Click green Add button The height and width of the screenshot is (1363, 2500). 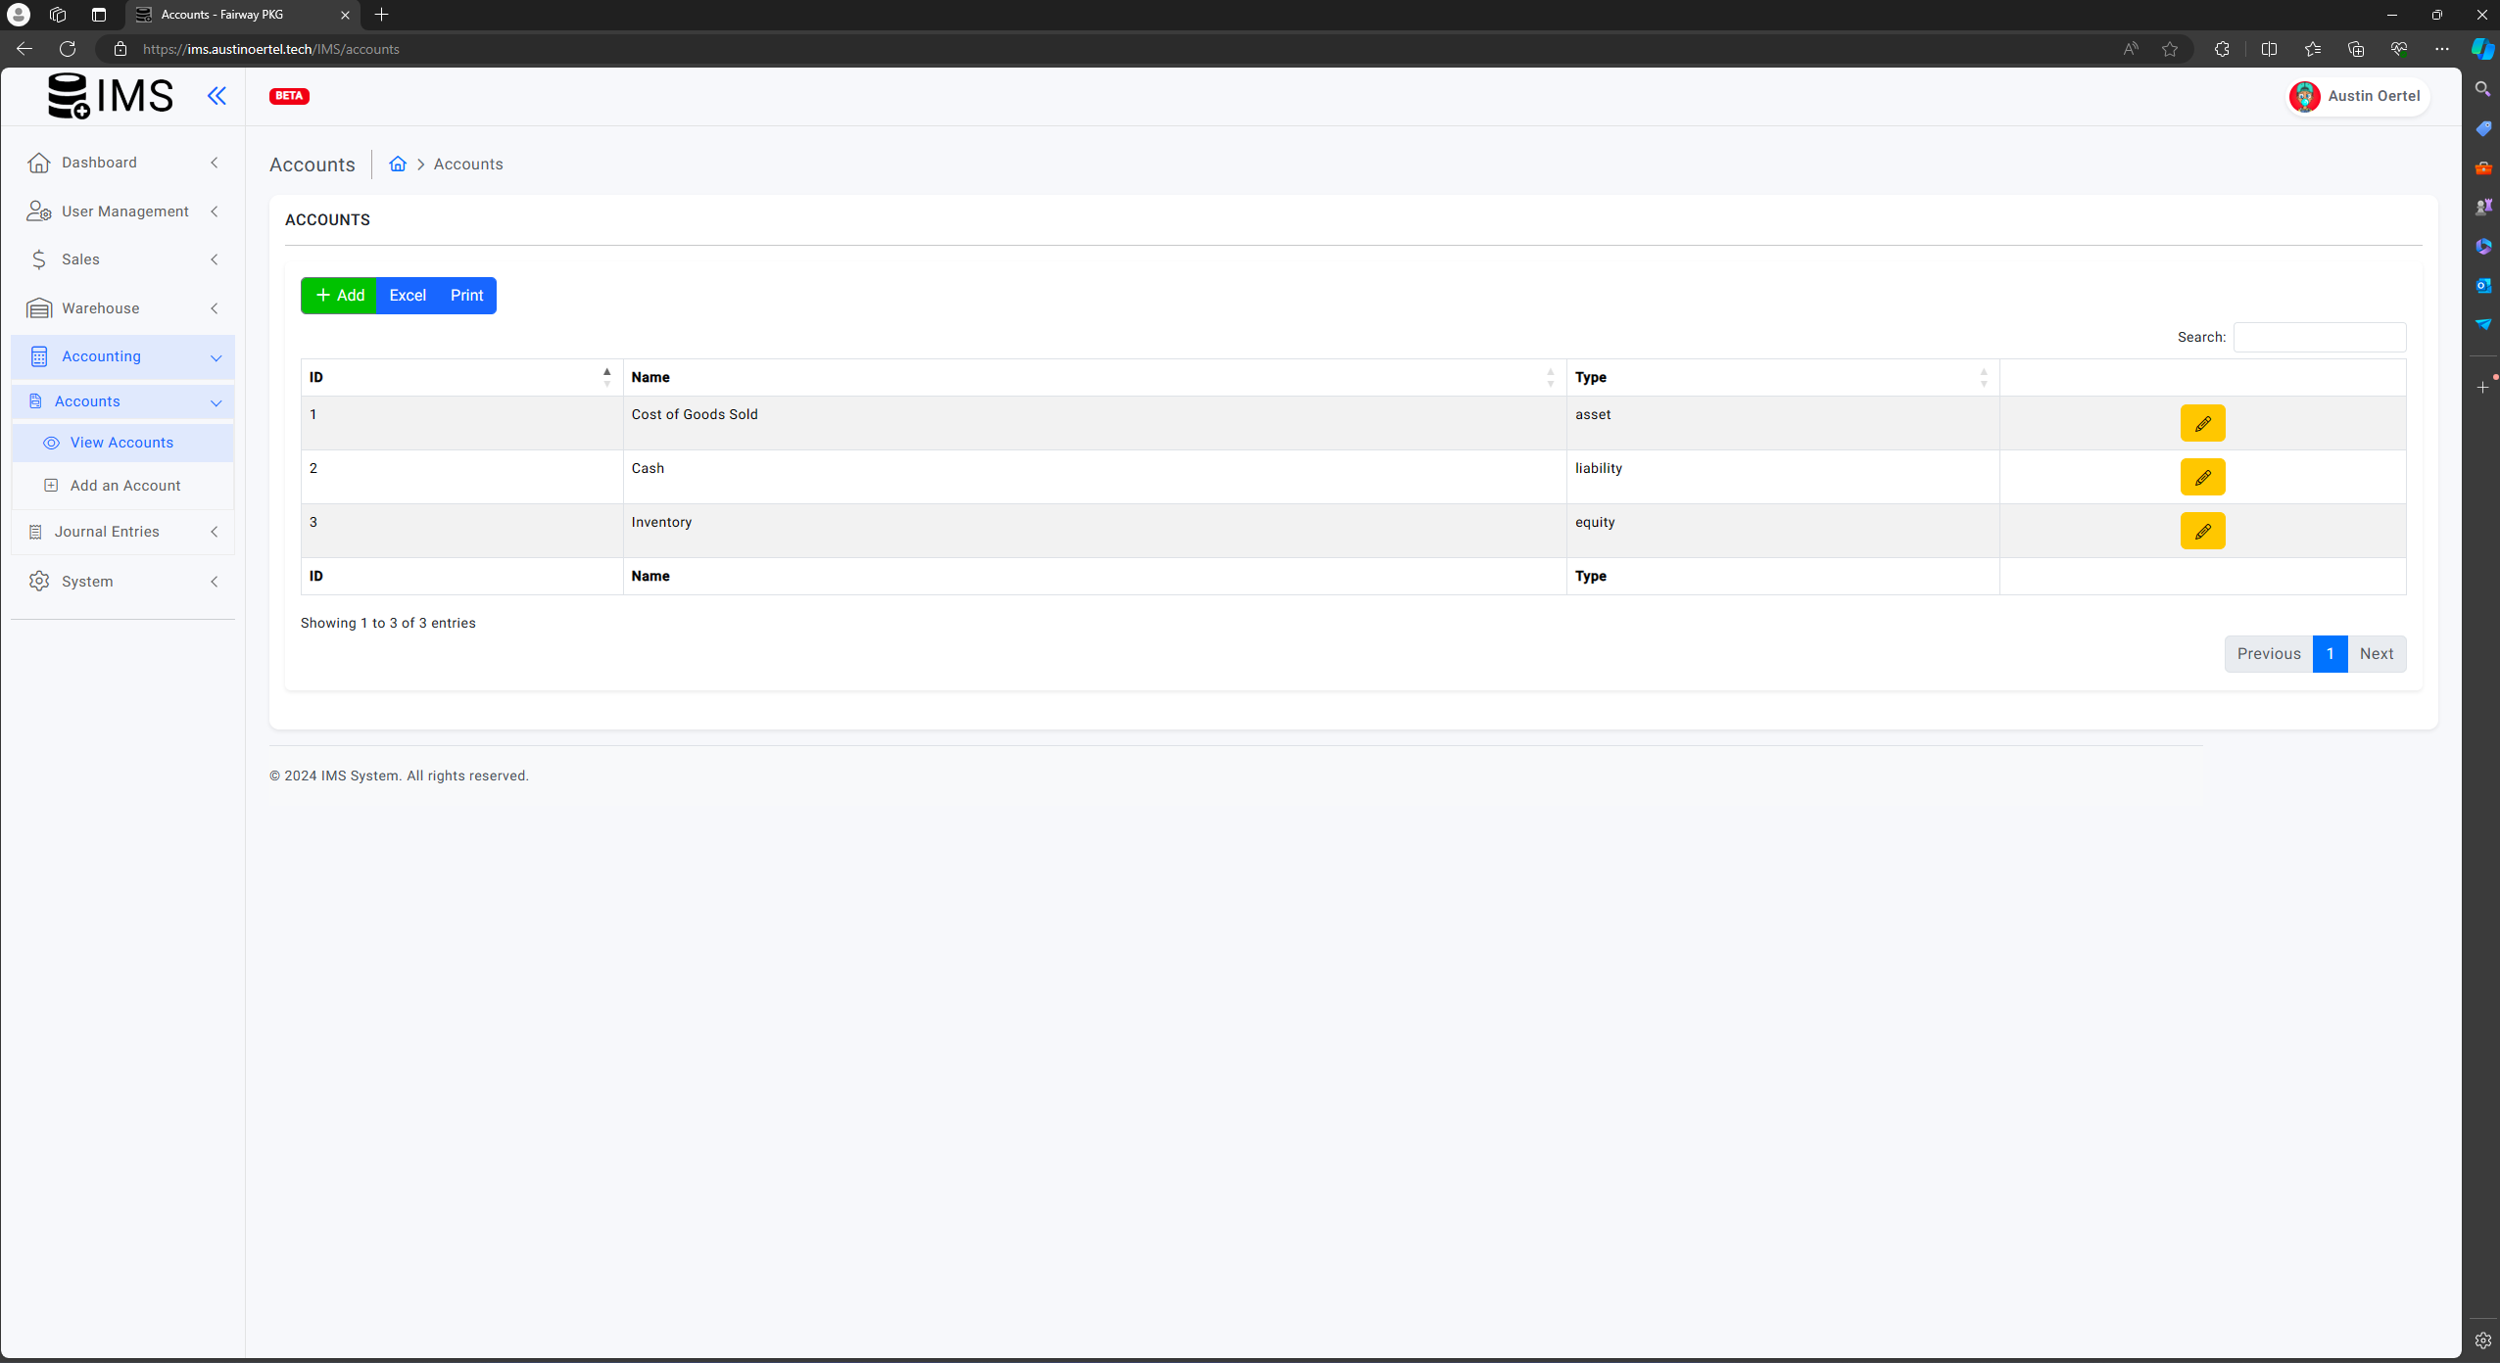[339, 295]
